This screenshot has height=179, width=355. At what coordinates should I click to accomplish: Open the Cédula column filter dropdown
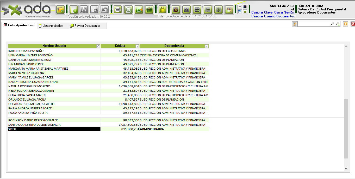click(137, 46)
